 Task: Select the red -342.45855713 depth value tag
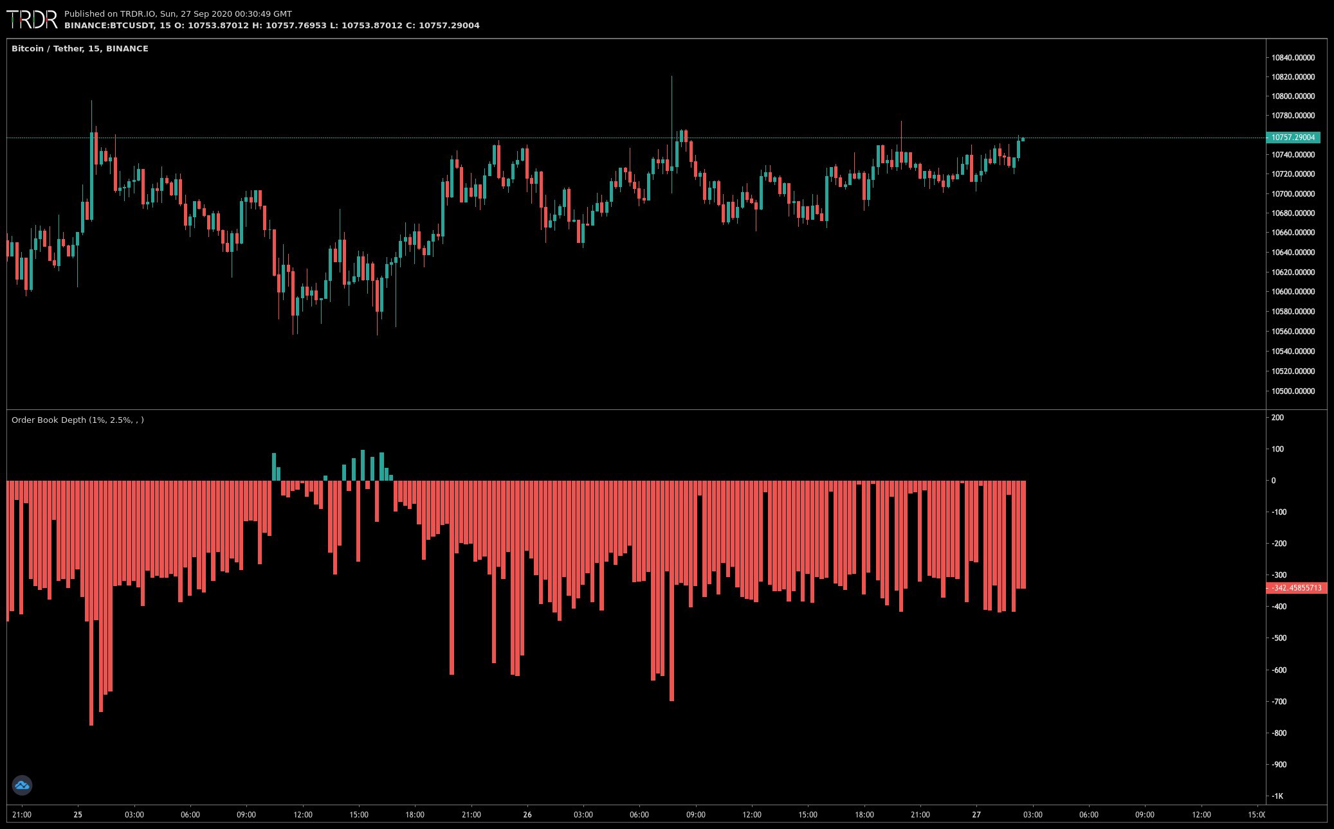point(1295,588)
